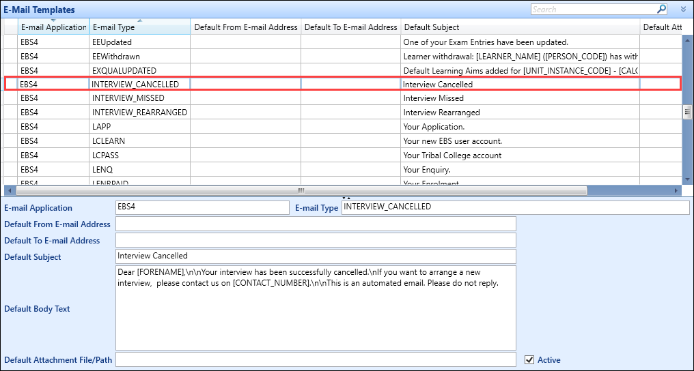Screen dimensions: 694x371
Task: Click the horizontal scrollbar thumb
Action: point(301,191)
